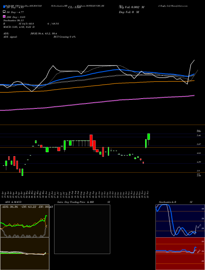The width and height of the screenshot is (205, 270).
Task: Click the 4.29 price axis label
Action: [x=198, y=162]
